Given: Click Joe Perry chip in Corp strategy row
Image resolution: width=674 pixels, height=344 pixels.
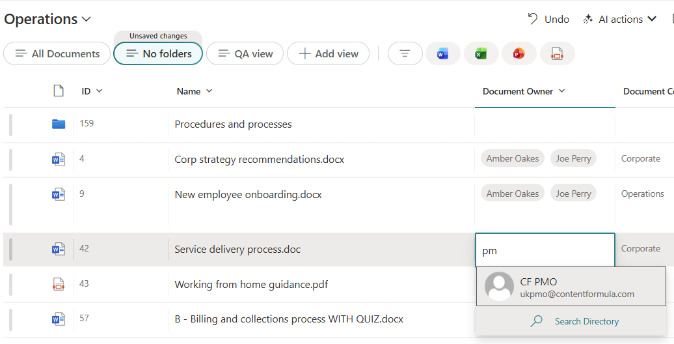Looking at the screenshot, I should pos(573,158).
